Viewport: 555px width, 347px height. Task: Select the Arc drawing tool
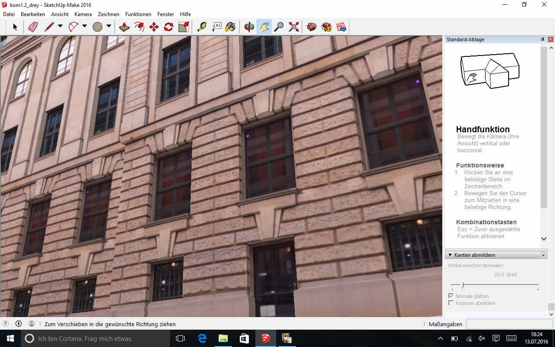(x=73, y=27)
